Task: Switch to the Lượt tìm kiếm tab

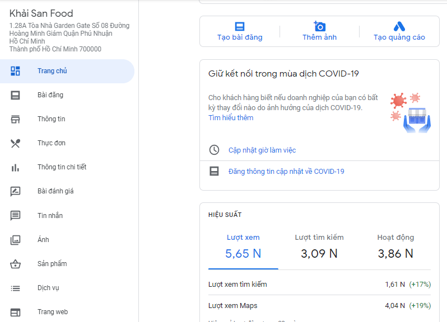Action: click(x=319, y=247)
